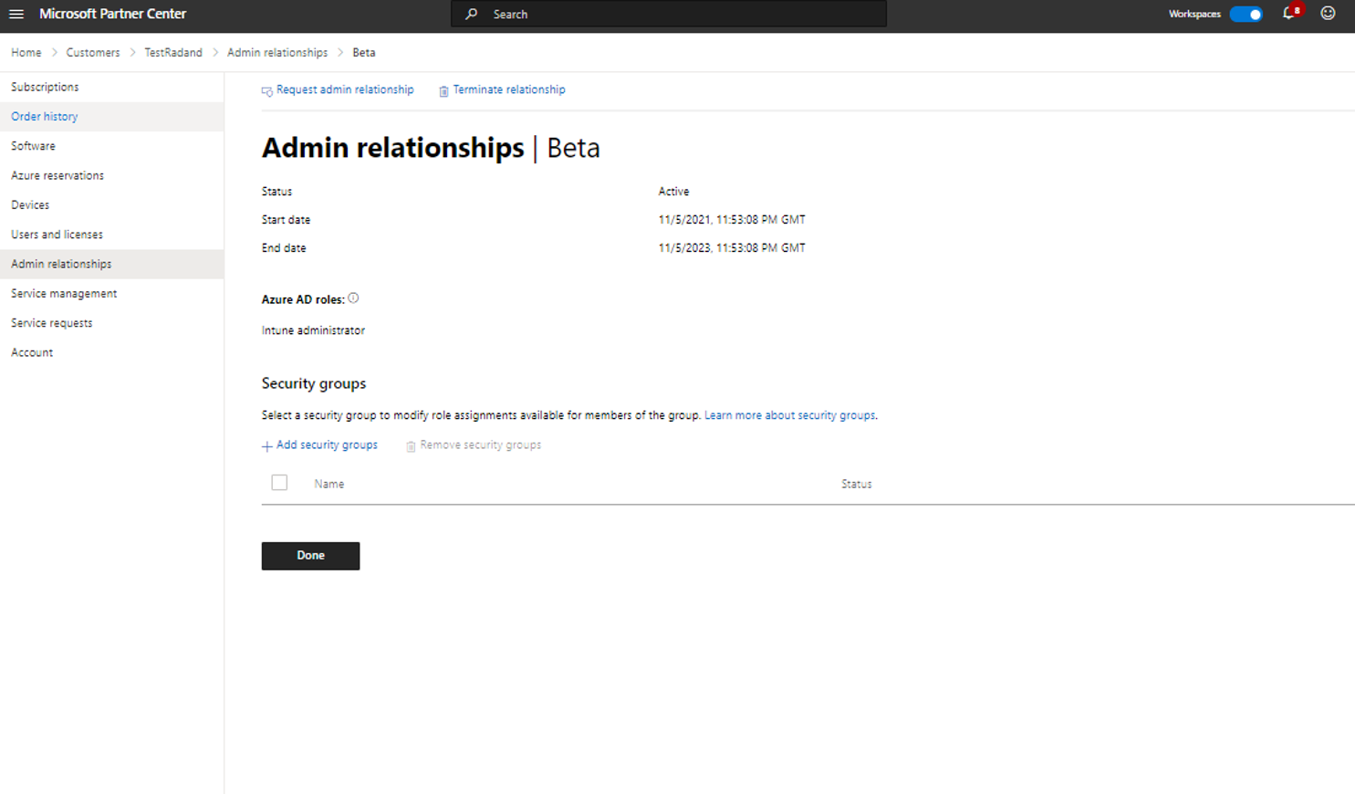This screenshot has height=794, width=1355.
Task: Click the Microsoft Partner Center title
Action: pyautogui.click(x=112, y=14)
